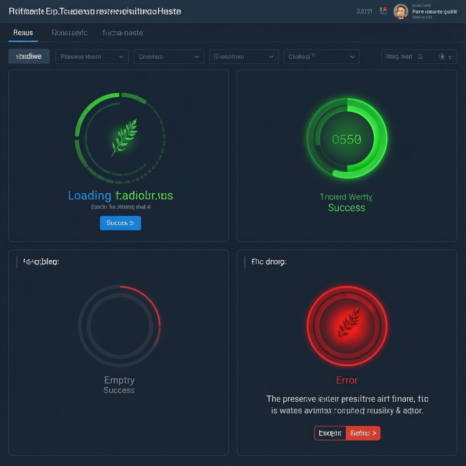Image resolution: width=466 pixels, height=466 pixels.
Task: Click the red "Srifiinr >" button
Action: [363, 433]
